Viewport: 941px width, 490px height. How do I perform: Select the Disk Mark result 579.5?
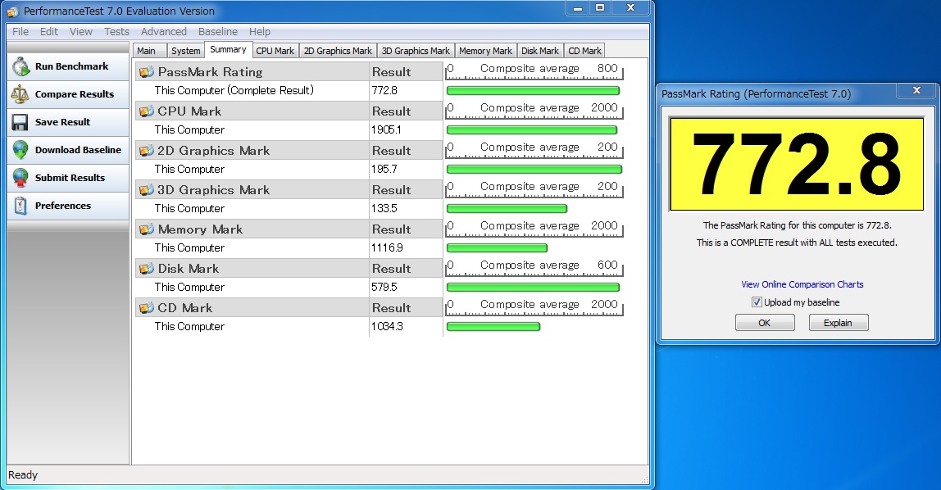384,288
